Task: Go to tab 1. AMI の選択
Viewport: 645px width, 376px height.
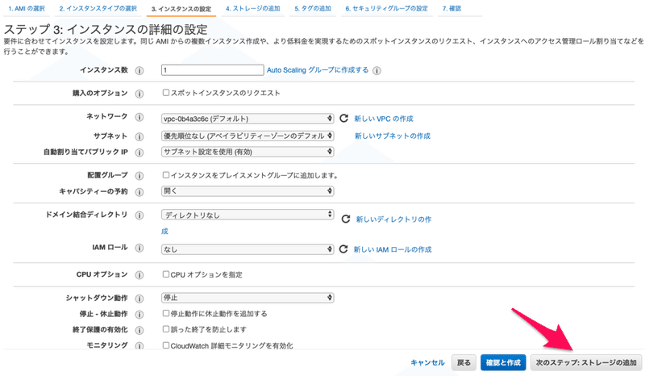Action: click(27, 8)
